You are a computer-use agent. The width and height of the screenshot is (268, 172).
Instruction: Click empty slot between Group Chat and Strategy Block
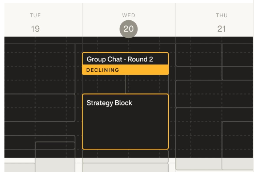point(105,84)
